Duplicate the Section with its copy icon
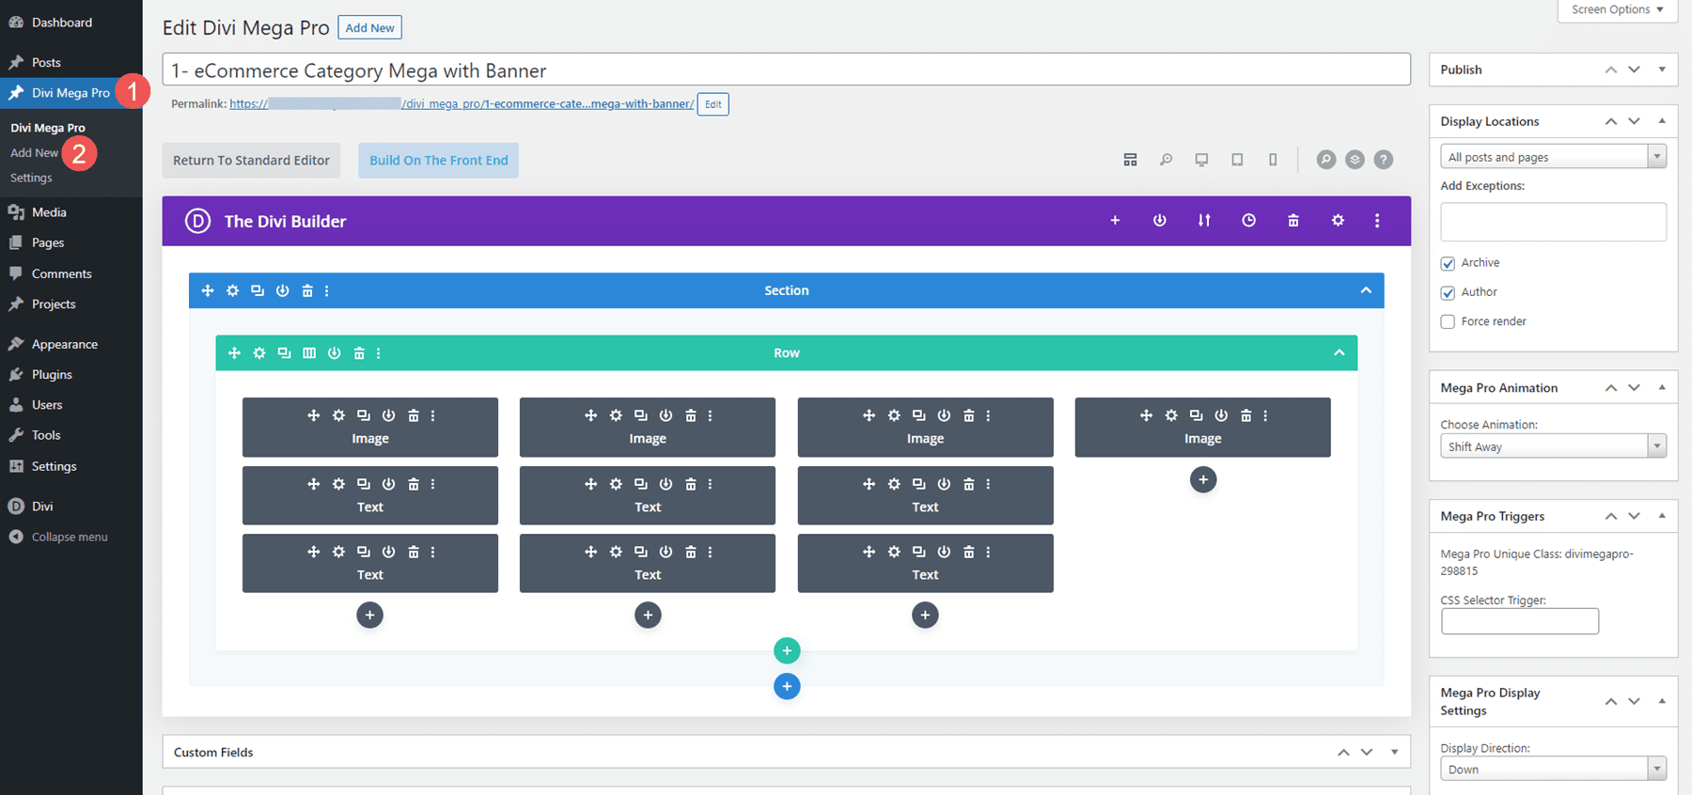Image resolution: width=1692 pixels, height=795 pixels. click(258, 291)
